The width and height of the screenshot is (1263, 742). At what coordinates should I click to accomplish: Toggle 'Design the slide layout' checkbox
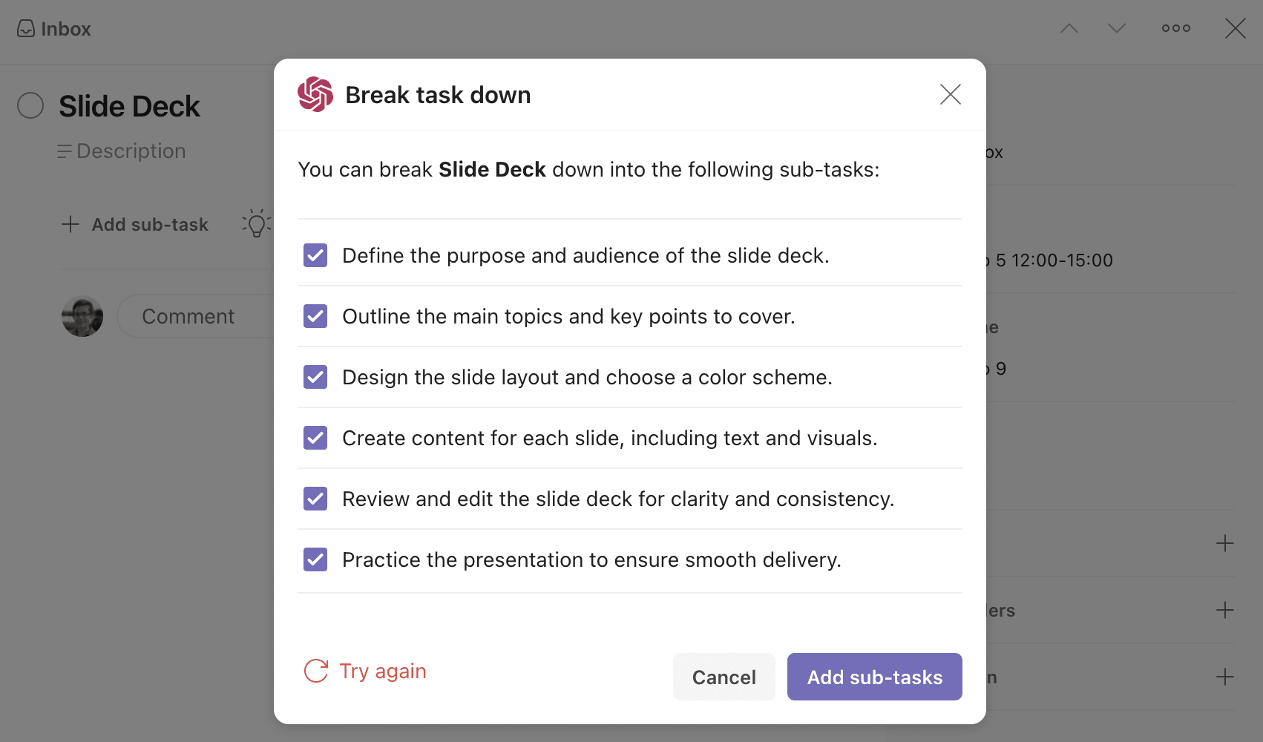315,377
